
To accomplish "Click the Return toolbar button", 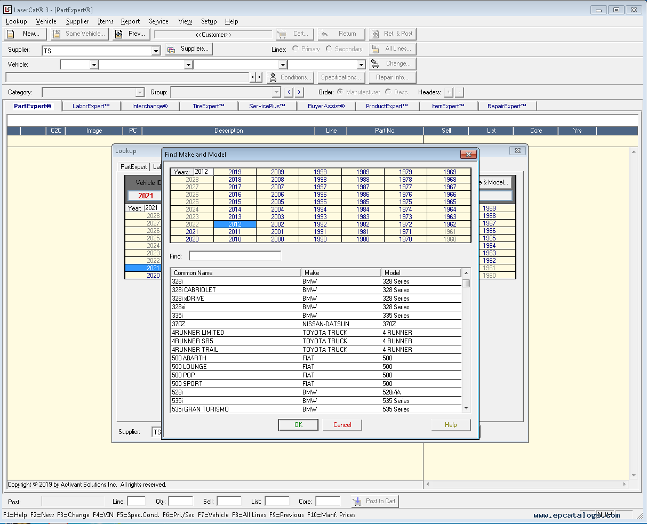I will click(341, 34).
